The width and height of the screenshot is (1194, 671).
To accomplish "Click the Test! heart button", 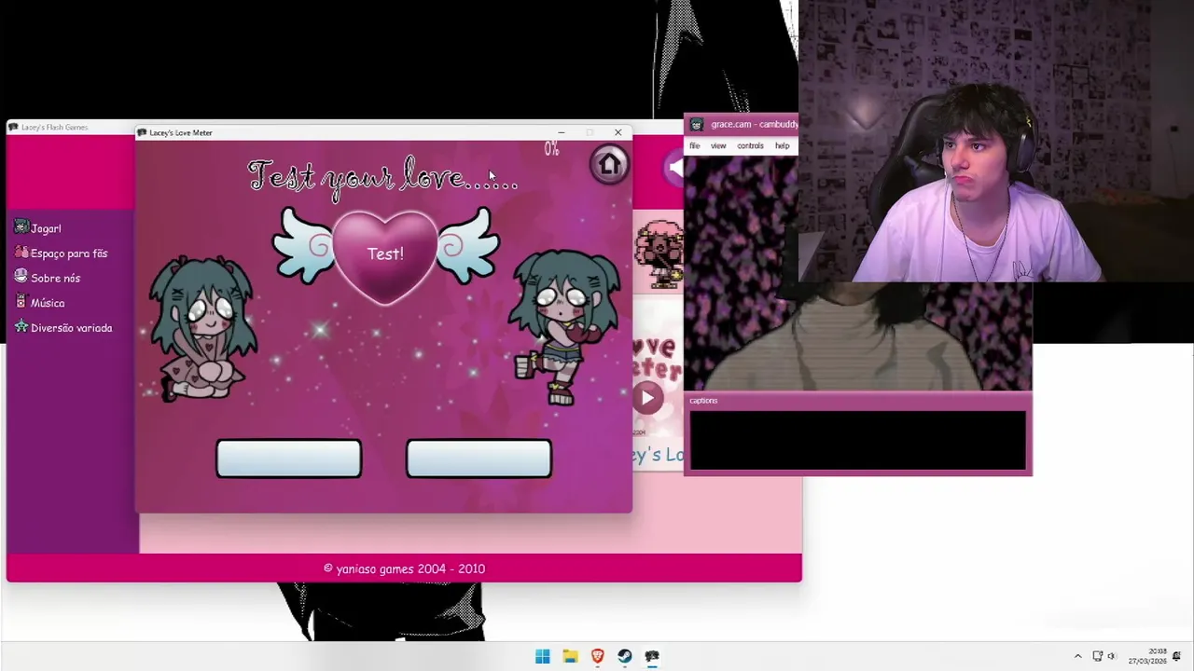I will coord(385,254).
